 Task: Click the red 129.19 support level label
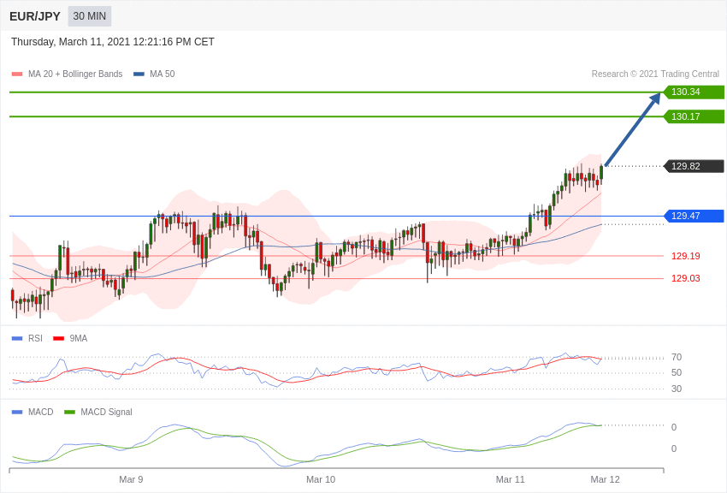coord(685,256)
